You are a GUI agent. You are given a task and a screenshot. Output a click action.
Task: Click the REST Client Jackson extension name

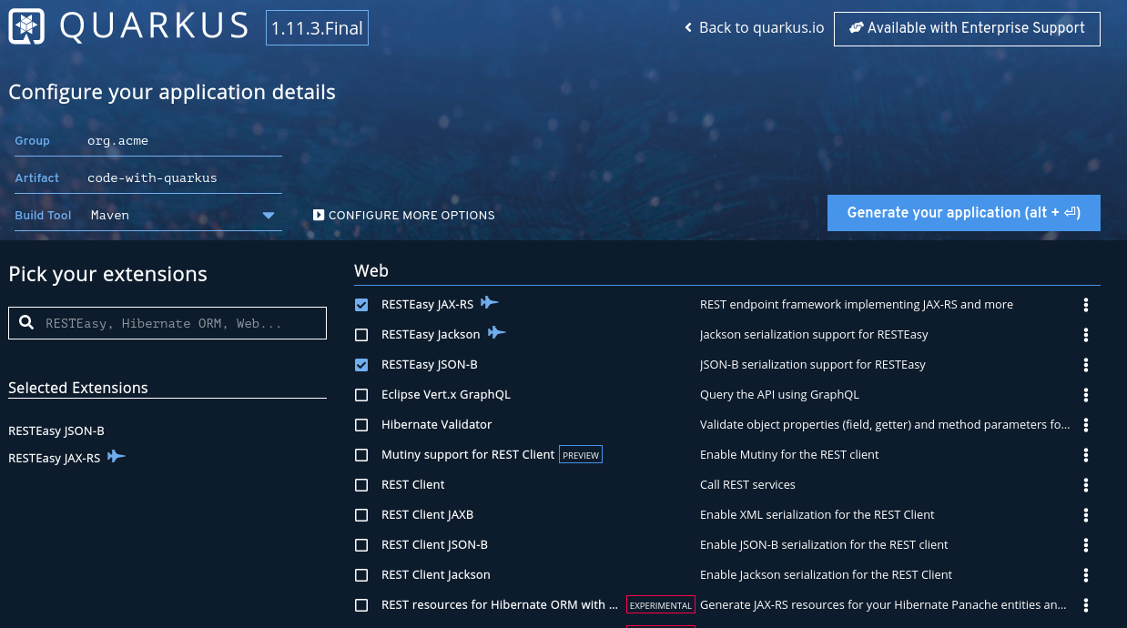436,575
